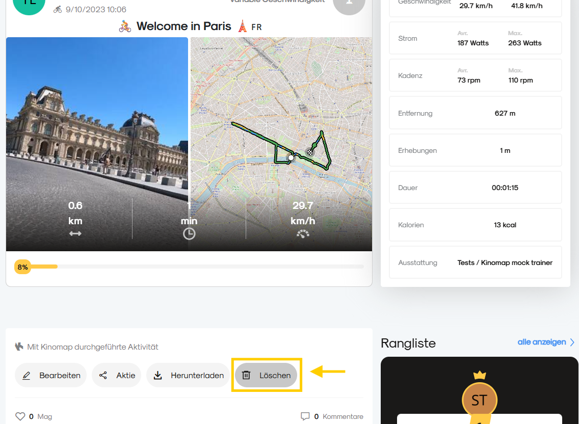This screenshot has width=579, height=424.
Task: Click the 627 m Entfernung value
Action: [x=505, y=113]
